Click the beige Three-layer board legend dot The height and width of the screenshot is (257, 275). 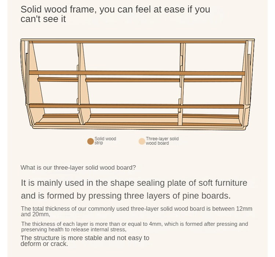tap(142, 141)
